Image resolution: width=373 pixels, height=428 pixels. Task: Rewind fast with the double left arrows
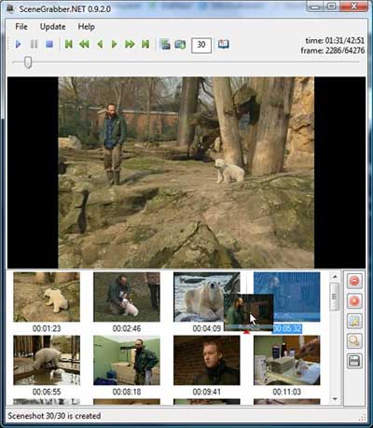[x=84, y=44]
